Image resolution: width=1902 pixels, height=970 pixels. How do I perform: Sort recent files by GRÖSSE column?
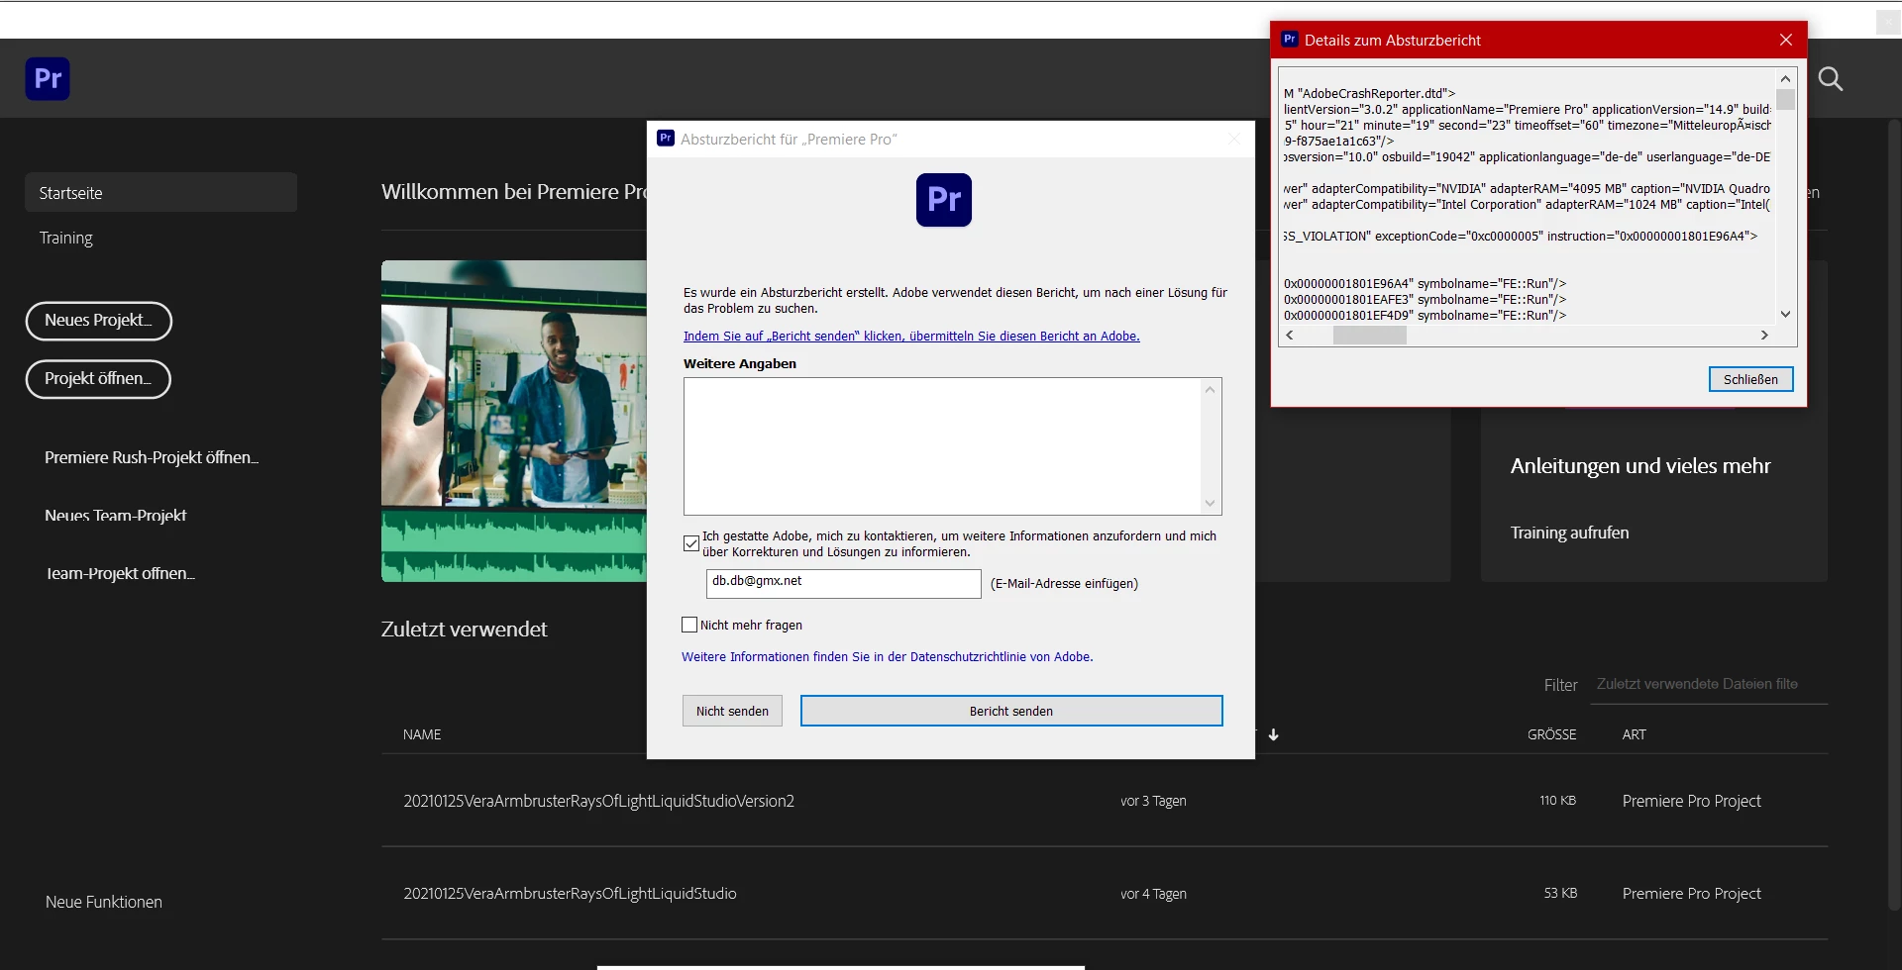pos(1552,734)
